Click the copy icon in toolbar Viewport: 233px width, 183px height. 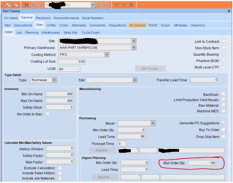tap(8, 5)
